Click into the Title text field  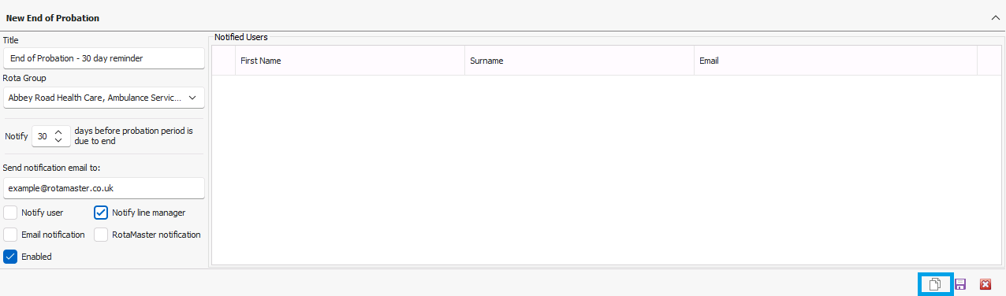point(103,58)
